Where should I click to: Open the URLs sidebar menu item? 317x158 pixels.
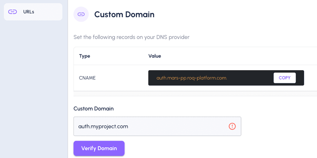pos(33,12)
